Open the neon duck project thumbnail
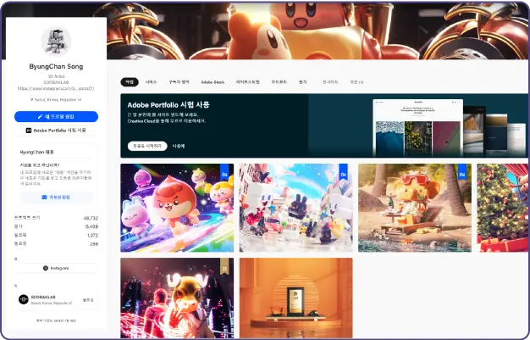 pos(177,298)
